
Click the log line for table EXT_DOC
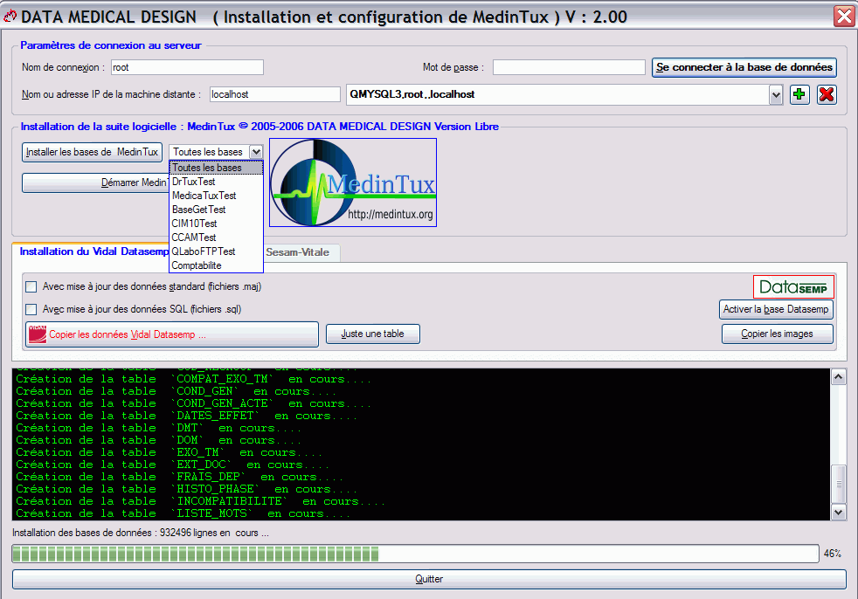tap(172, 465)
